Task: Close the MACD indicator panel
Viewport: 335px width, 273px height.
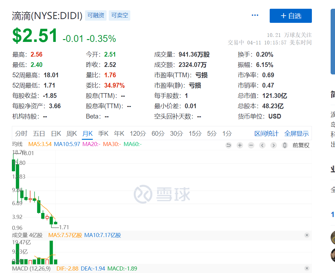Action: 307,268
